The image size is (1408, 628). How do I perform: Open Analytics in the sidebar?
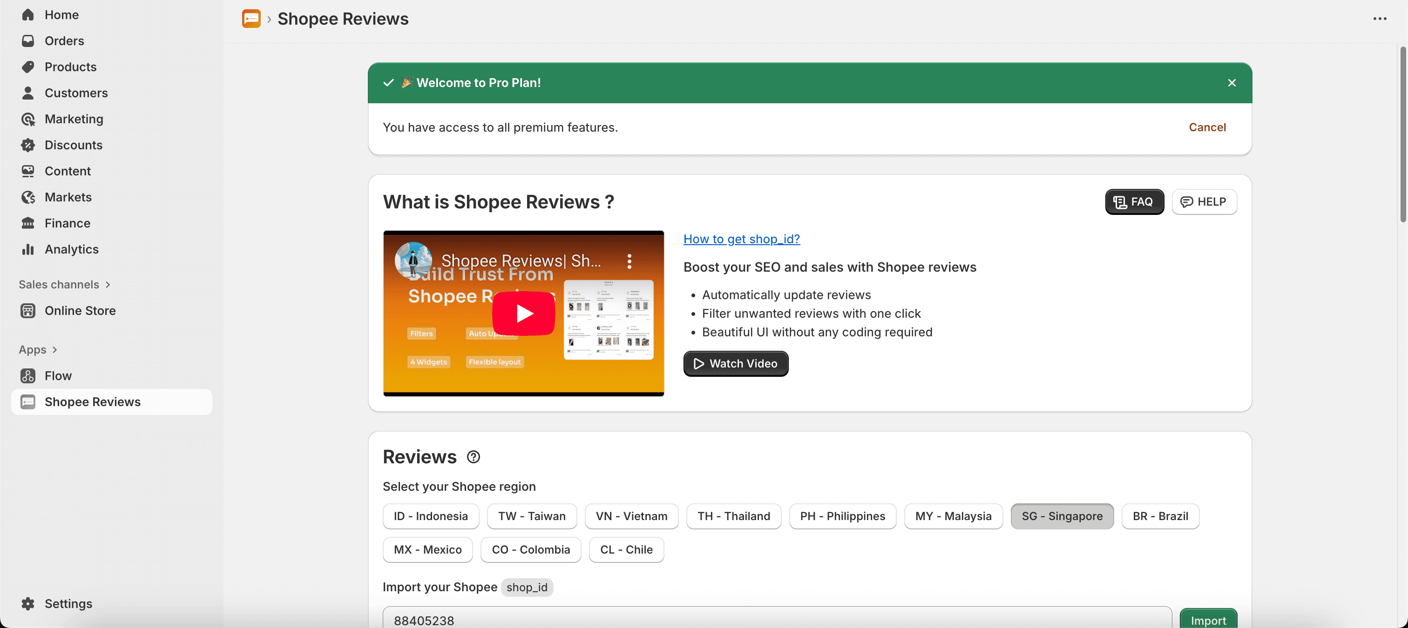[x=71, y=249]
